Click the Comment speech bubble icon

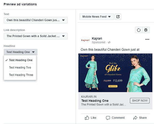coord(108,118)
